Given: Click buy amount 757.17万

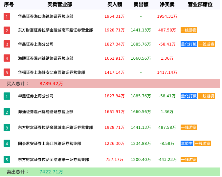Looking at the screenshot, I should (x=115, y=160).
